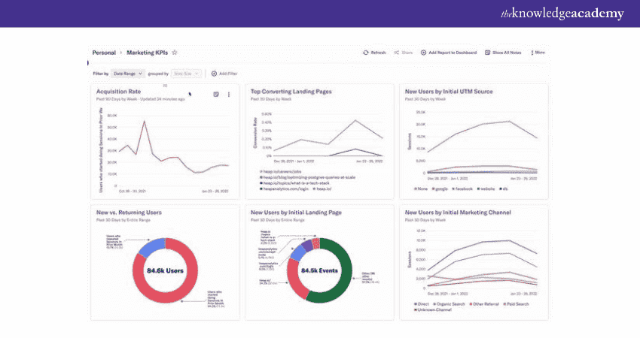The width and height of the screenshot is (640, 338).
Task: Open the Date Range filter dropdown
Action: (x=128, y=74)
